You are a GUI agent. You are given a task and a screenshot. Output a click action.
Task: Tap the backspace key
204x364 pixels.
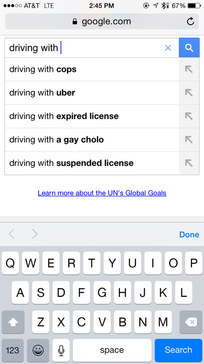[x=191, y=322]
